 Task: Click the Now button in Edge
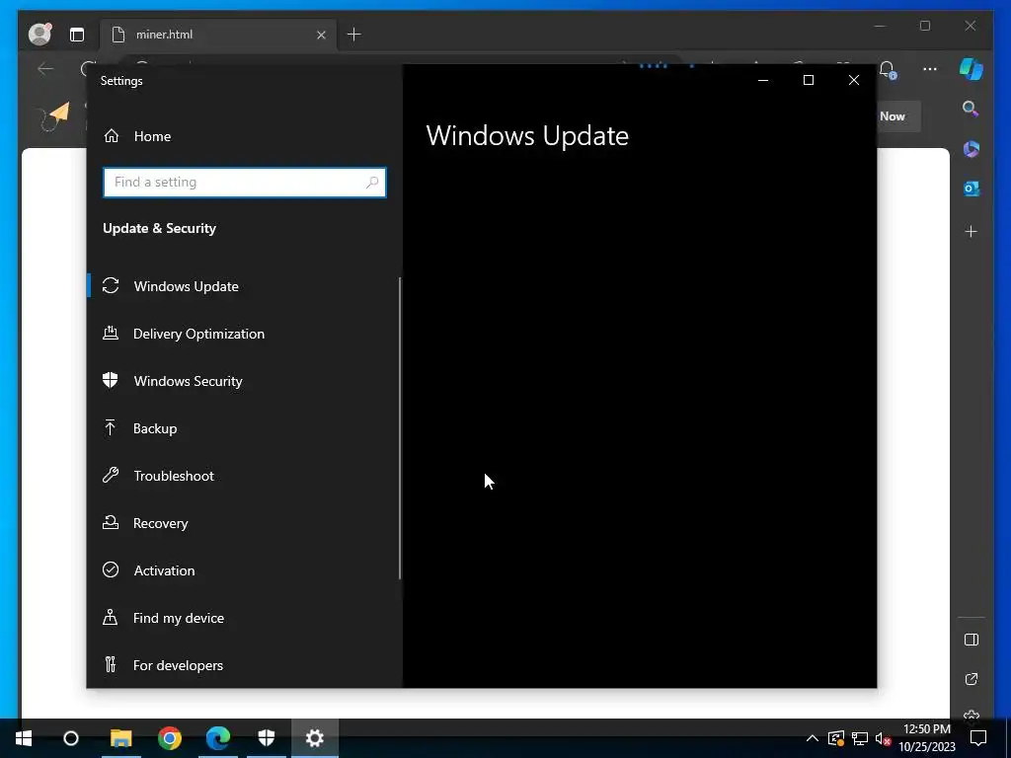[x=897, y=116]
